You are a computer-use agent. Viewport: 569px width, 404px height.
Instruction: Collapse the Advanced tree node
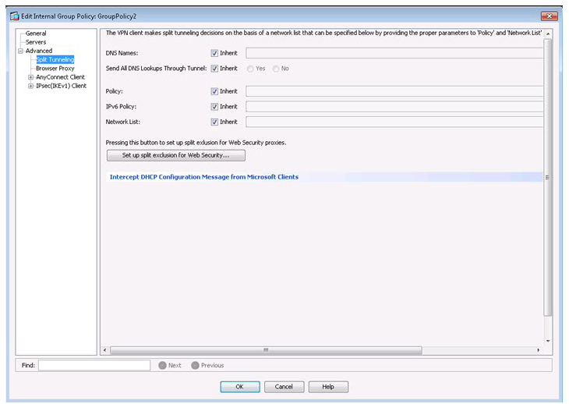[x=21, y=51]
